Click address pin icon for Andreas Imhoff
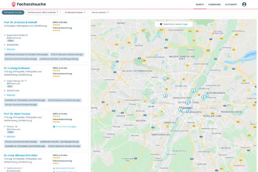This screenshot has width=258, height=172. point(5,35)
